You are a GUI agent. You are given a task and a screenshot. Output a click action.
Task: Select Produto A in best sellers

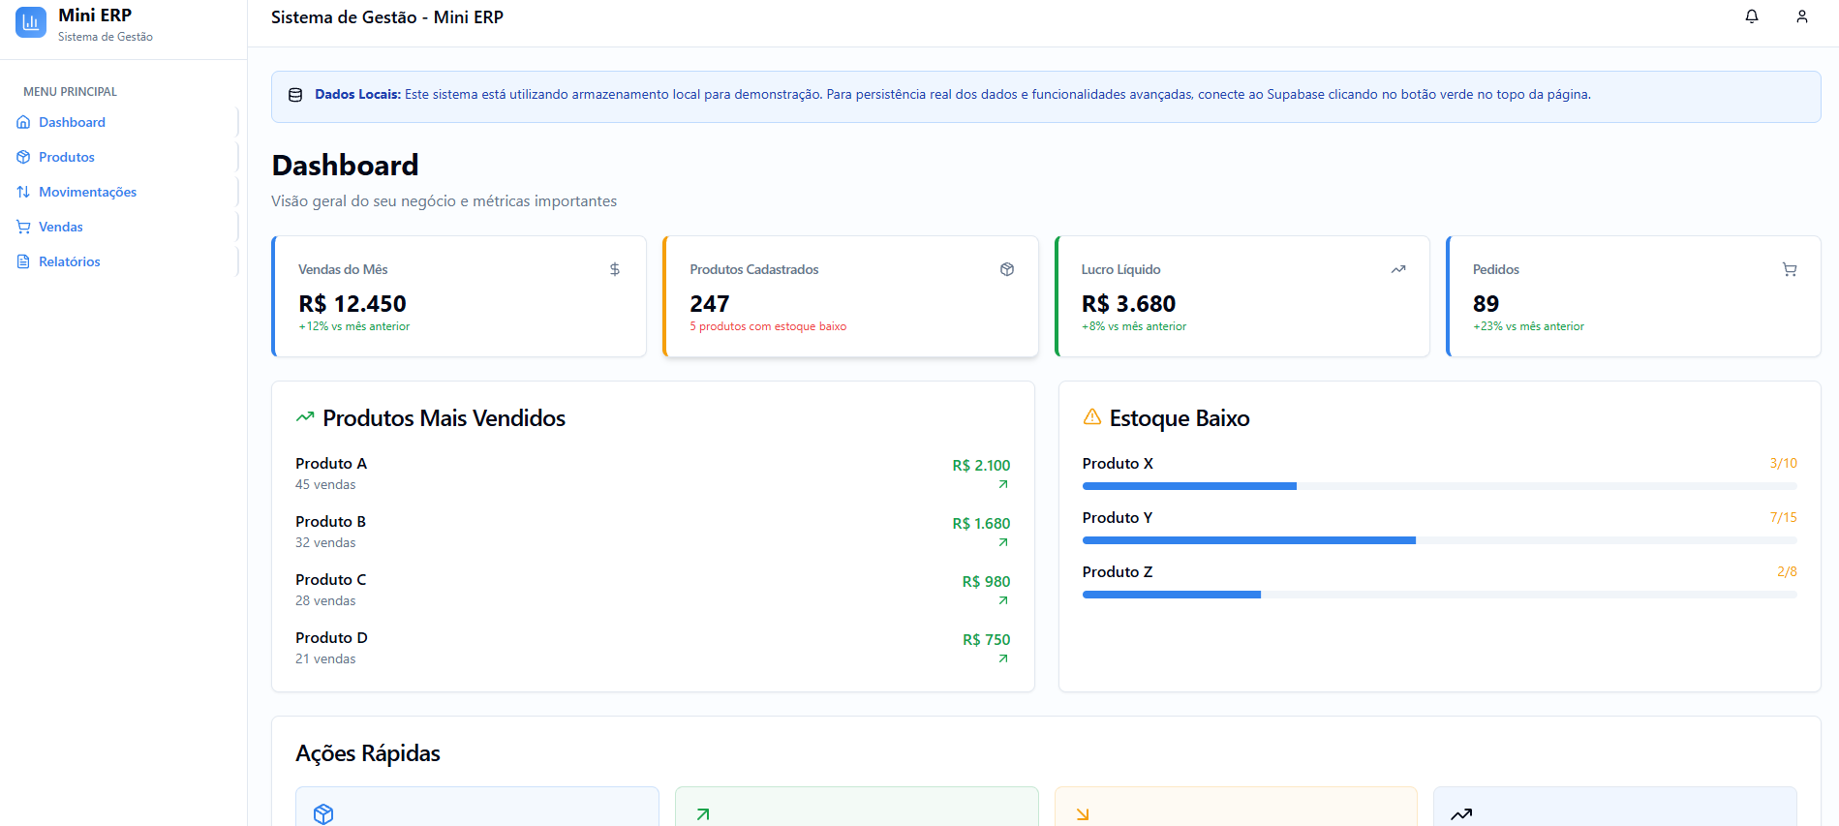tap(331, 464)
